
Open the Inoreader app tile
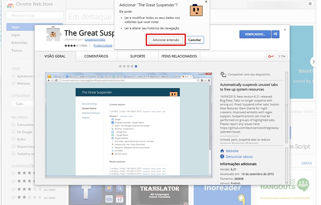222,195
